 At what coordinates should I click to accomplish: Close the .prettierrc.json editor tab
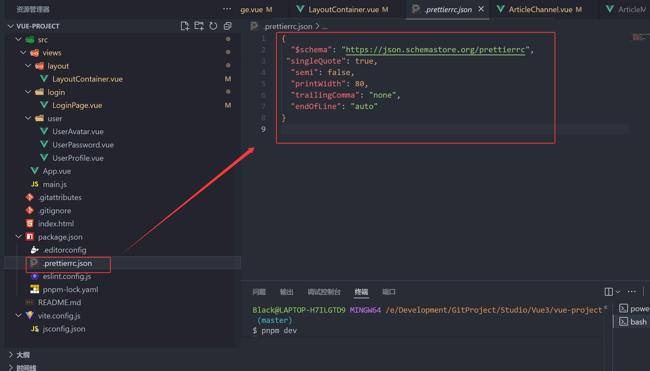click(481, 9)
